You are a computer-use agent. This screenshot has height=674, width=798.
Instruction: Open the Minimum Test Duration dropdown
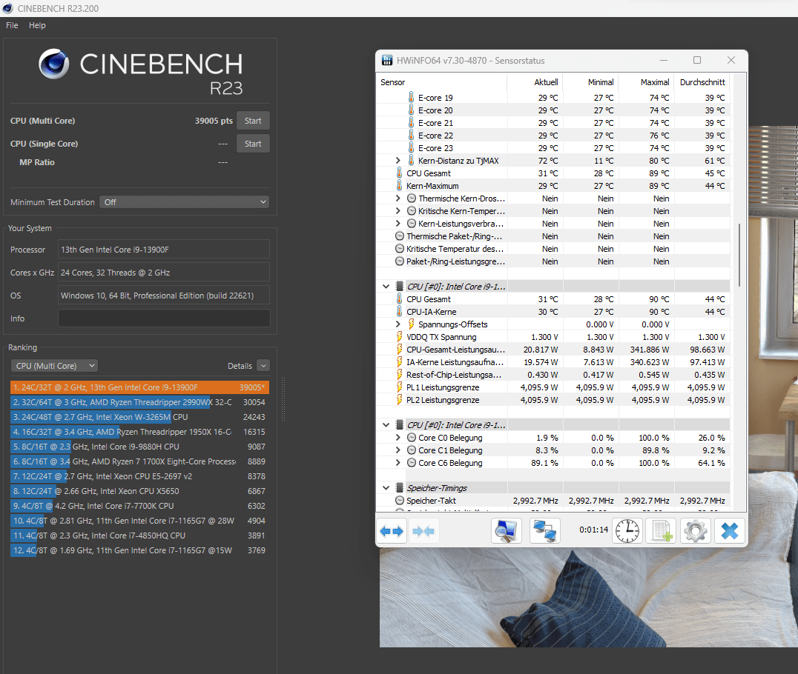[184, 201]
